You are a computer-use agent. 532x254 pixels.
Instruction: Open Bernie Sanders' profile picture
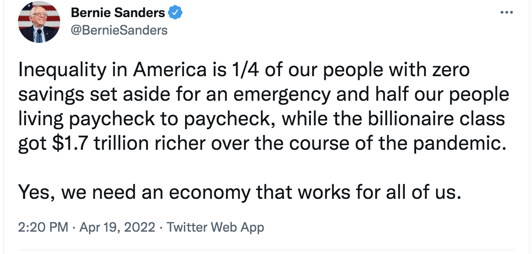[39, 22]
